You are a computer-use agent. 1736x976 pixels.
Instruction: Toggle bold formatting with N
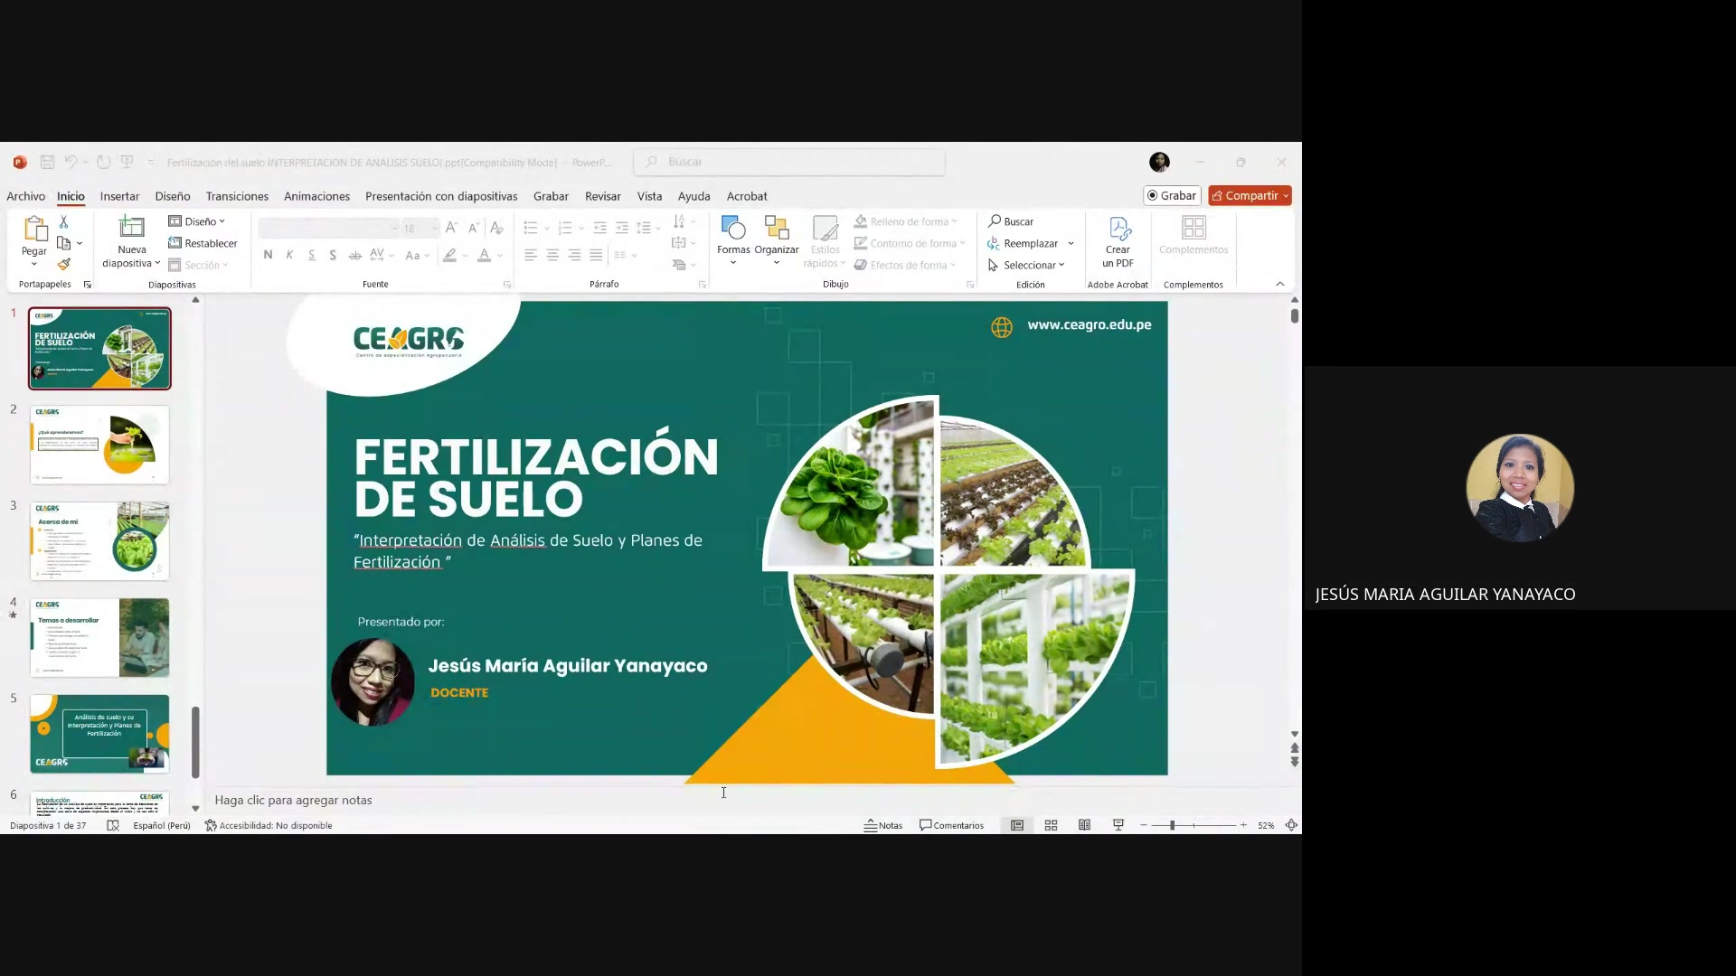pyautogui.click(x=268, y=255)
